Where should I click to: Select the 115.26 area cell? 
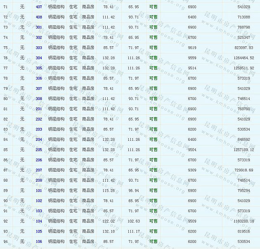pyautogui.click(x=108, y=191)
